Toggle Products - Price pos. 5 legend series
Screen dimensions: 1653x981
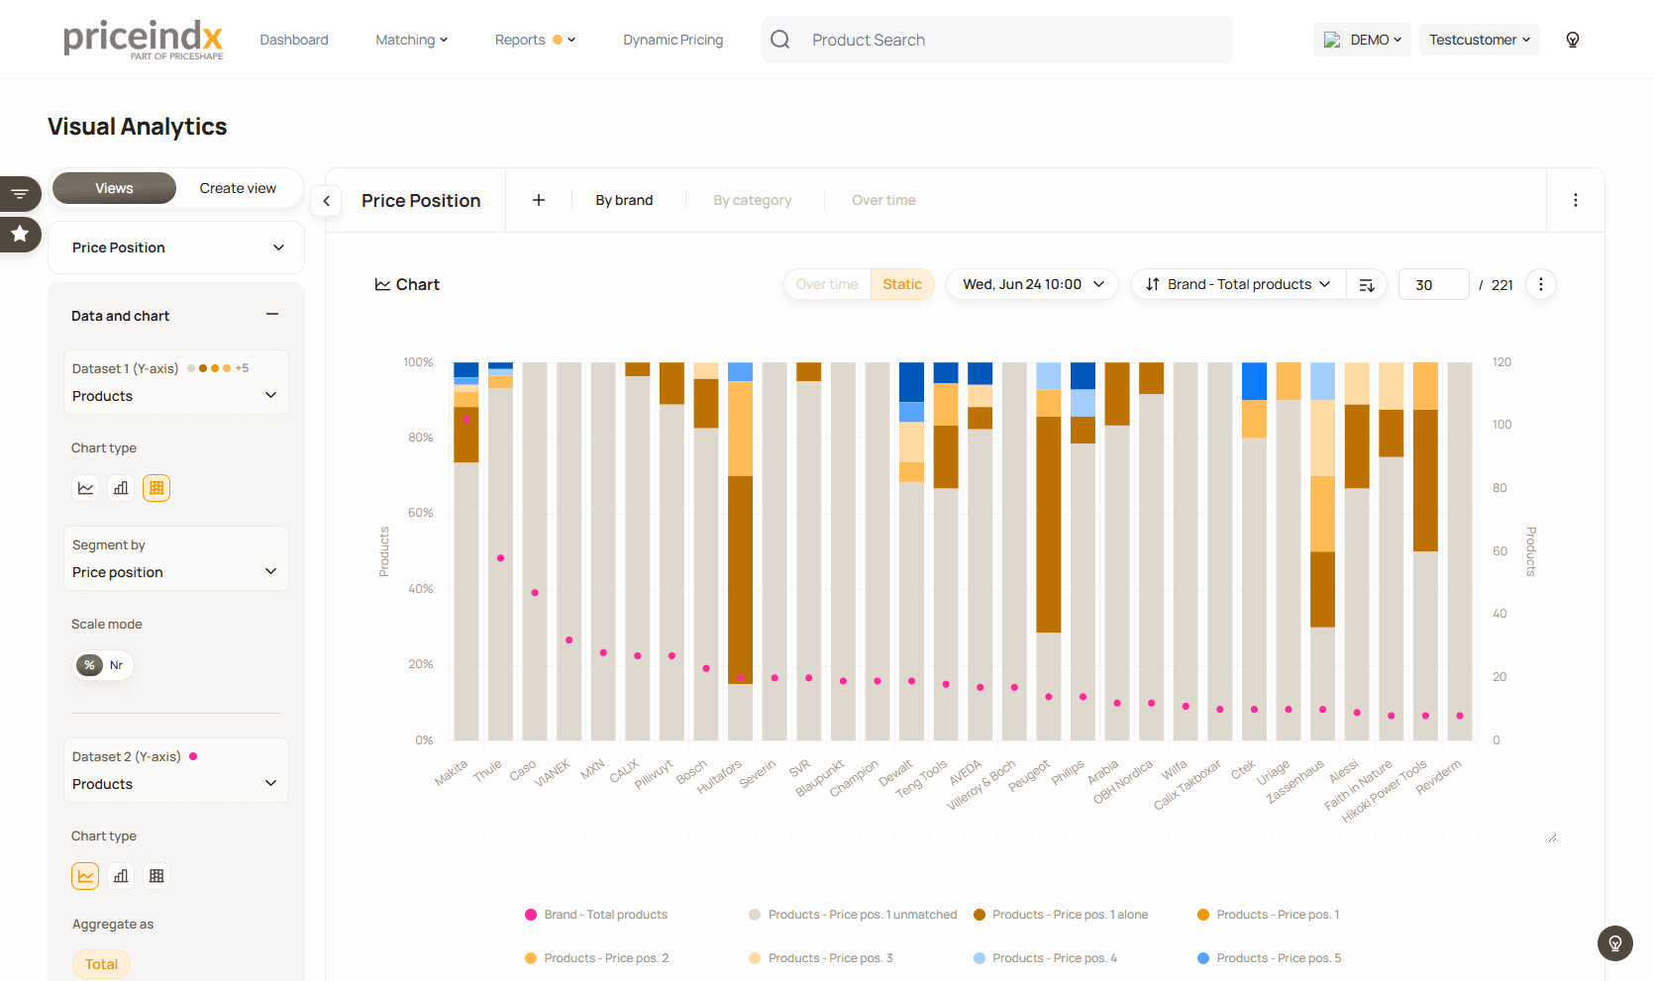[x=1269, y=958]
